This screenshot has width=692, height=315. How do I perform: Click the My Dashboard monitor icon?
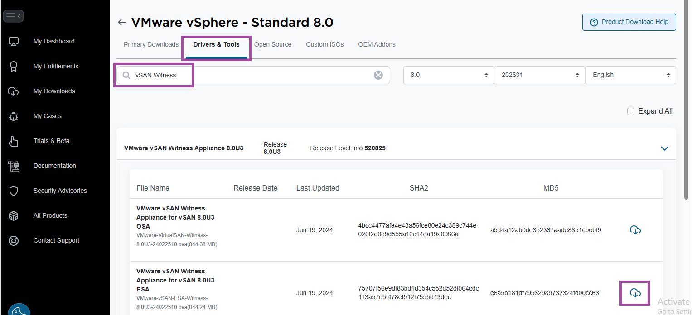(x=14, y=42)
